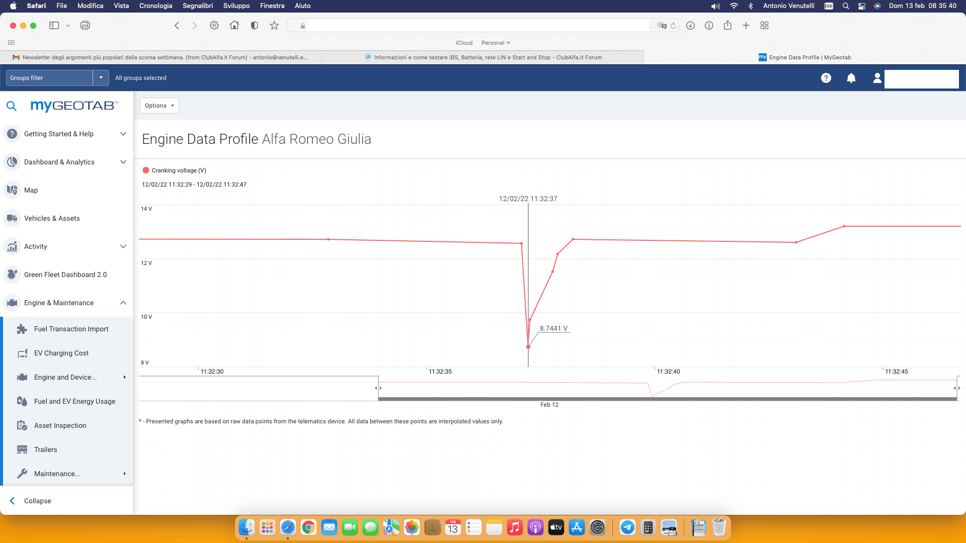Click the Engine & Maintenance engine icon

pyautogui.click(x=12, y=303)
